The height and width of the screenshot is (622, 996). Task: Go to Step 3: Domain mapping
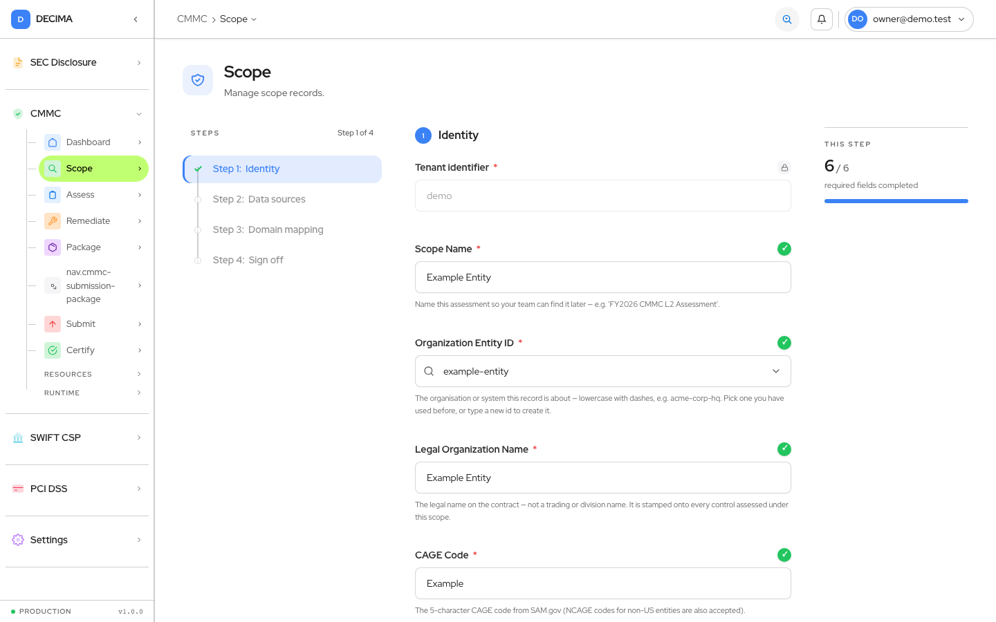click(x=282, y=230)
